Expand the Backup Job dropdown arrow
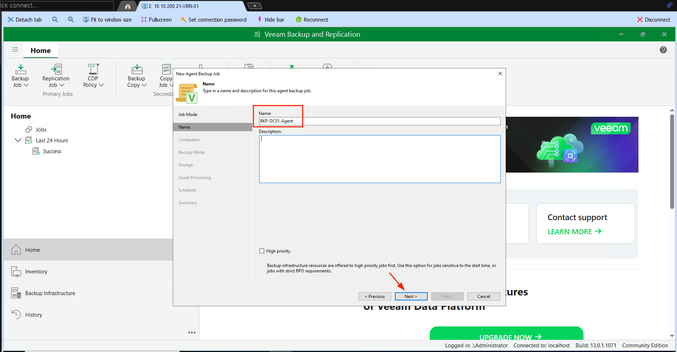The height and width of the screenshot is (352, 677). (x=26, y=85)
